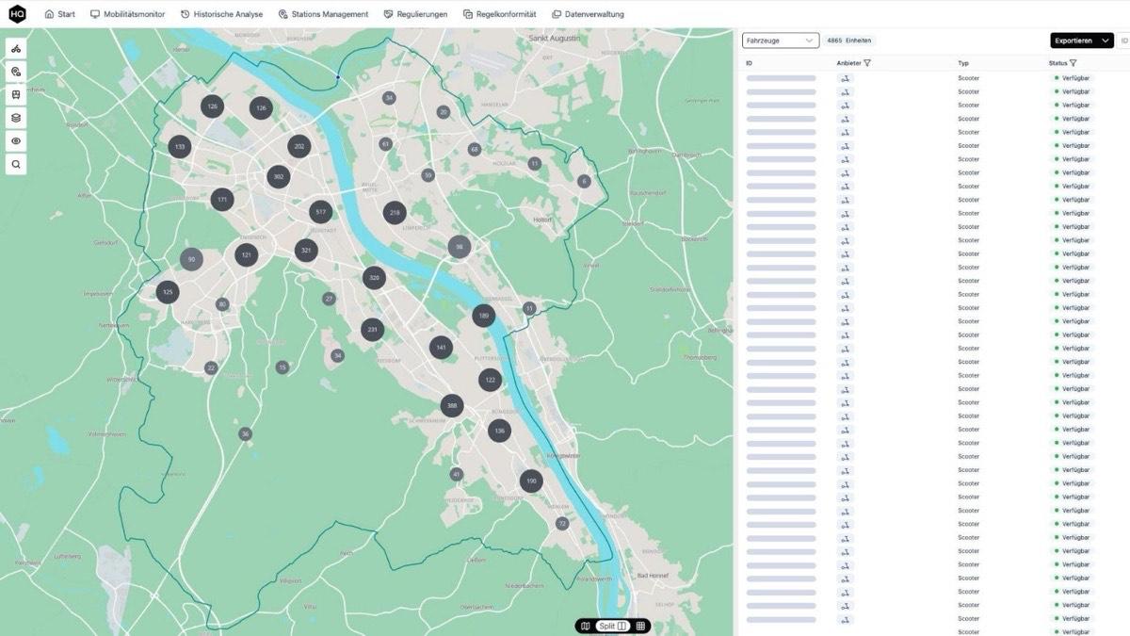Click map cluster marker 68
This screenshot has width=1130, height=636.
click(475, 150)
